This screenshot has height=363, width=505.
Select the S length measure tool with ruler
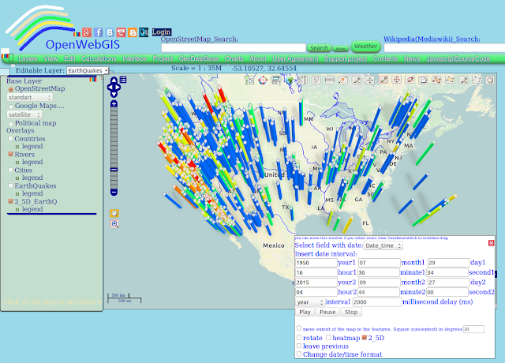coord(303,80)
